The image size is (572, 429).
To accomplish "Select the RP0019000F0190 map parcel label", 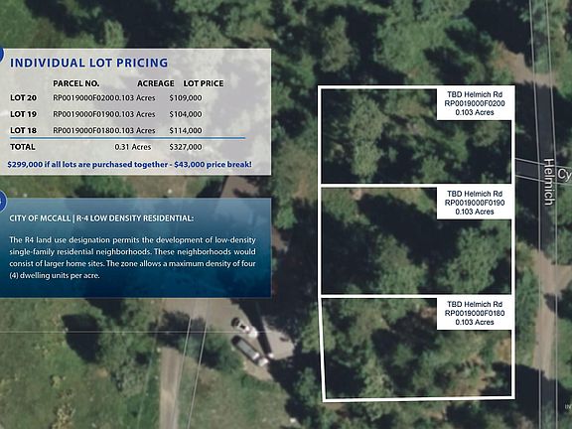I will pyautogui.click(x=475, y=203).
